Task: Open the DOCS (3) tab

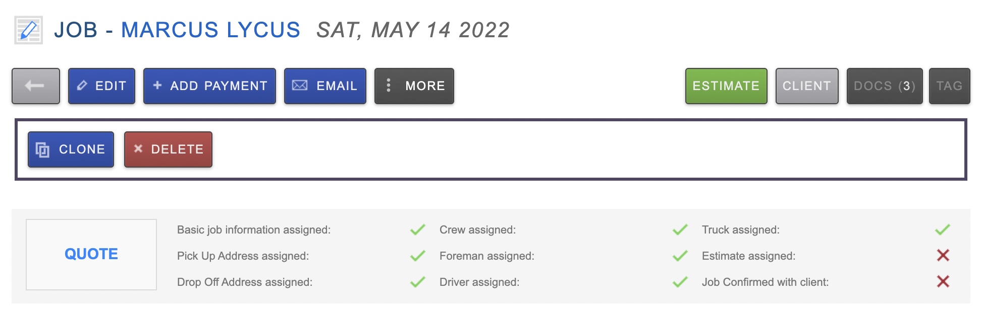Action: [x=884, y=86]
